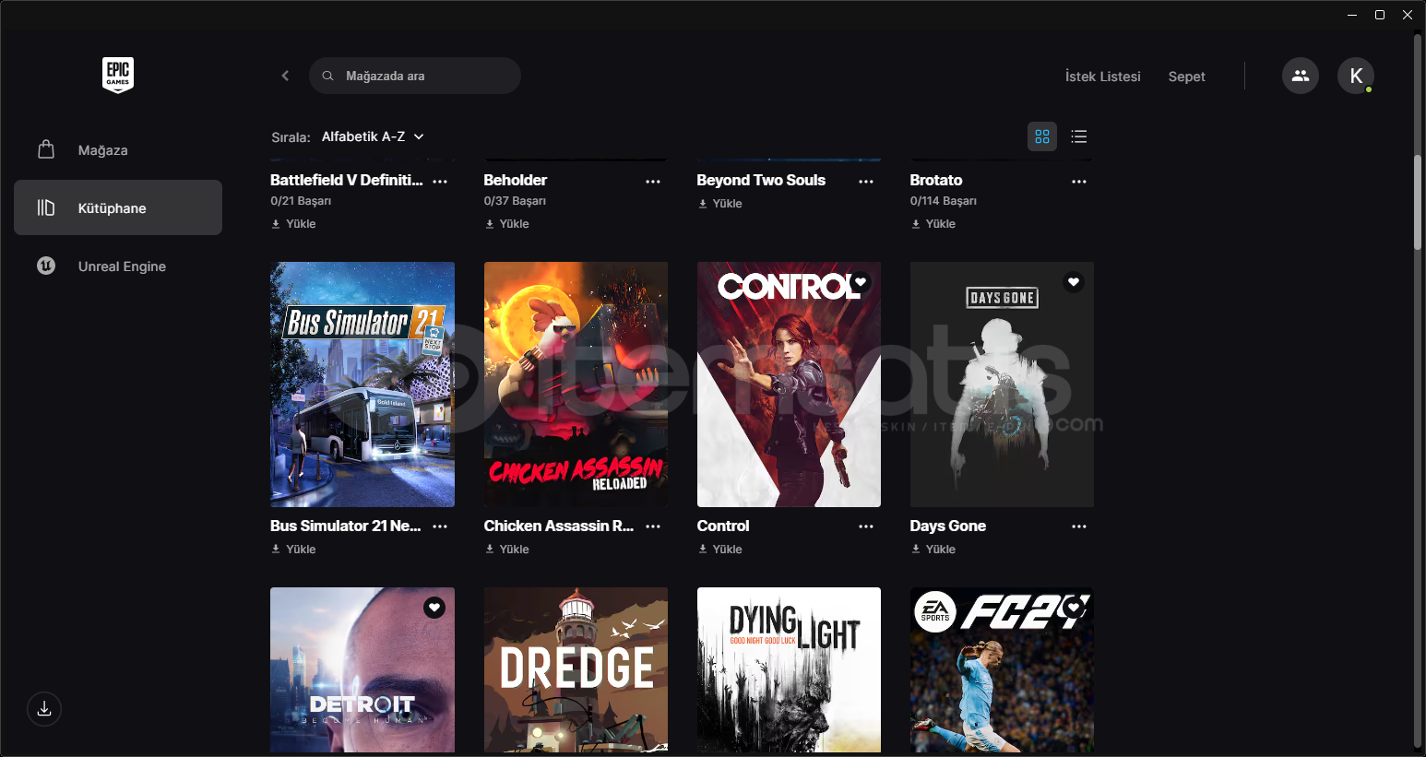The height and width of the screenshot is (757, 1426).
Task: Click 0/21 Başarı achievements text
Action: tap(301, 201)
